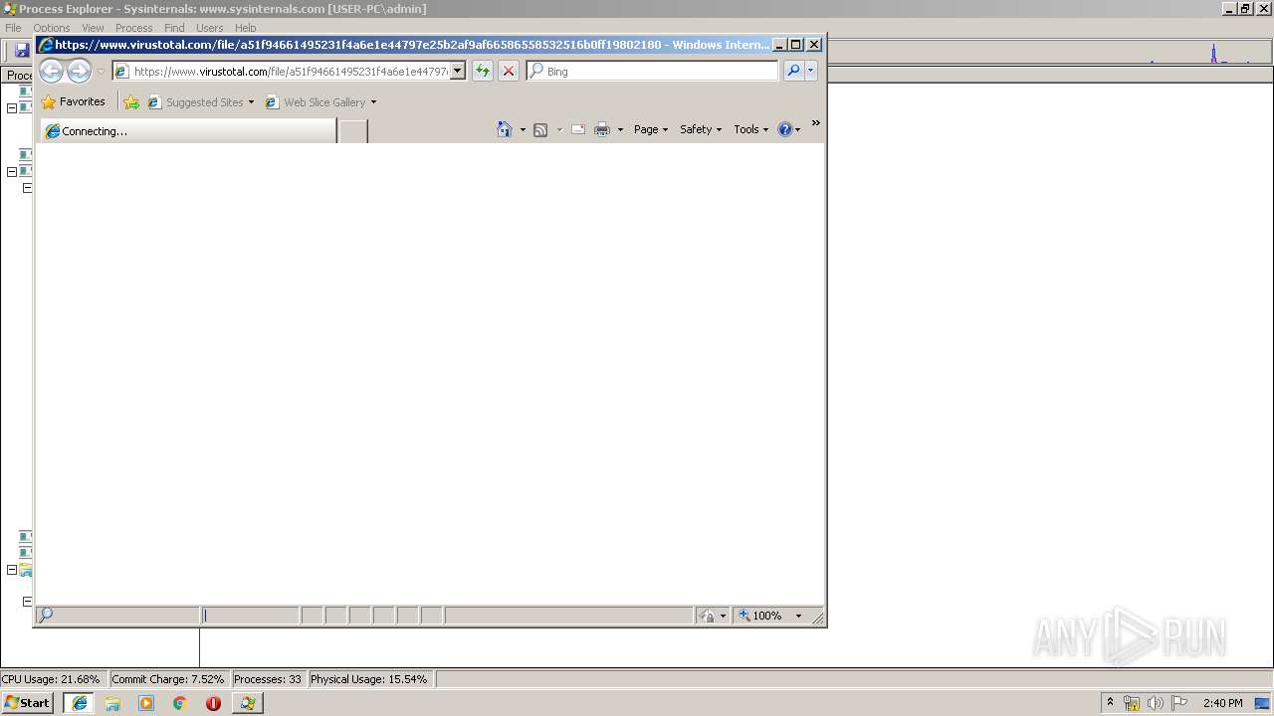Click into the virustotal address bar
The image size is (1274, 716).
coord(290,71)
